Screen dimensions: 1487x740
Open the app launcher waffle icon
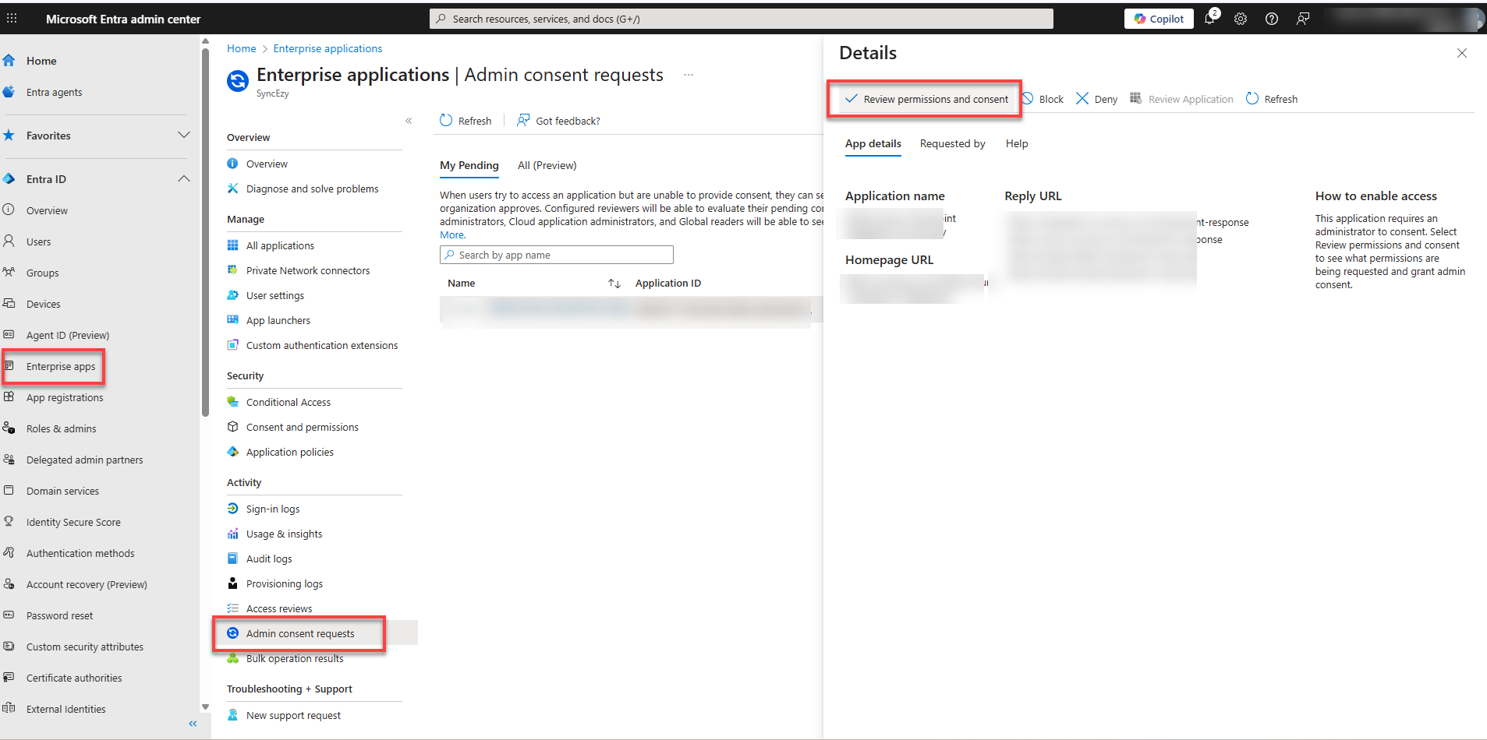pos(12,19)
